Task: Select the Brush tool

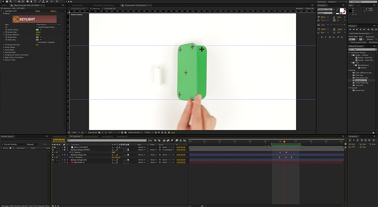Action: coord(40,2)
